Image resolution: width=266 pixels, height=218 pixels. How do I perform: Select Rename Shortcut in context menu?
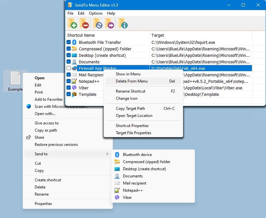tap(143, 91)
